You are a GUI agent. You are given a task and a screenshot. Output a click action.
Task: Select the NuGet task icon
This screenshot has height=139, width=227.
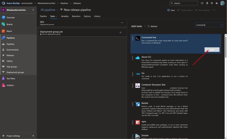(138, 104)
